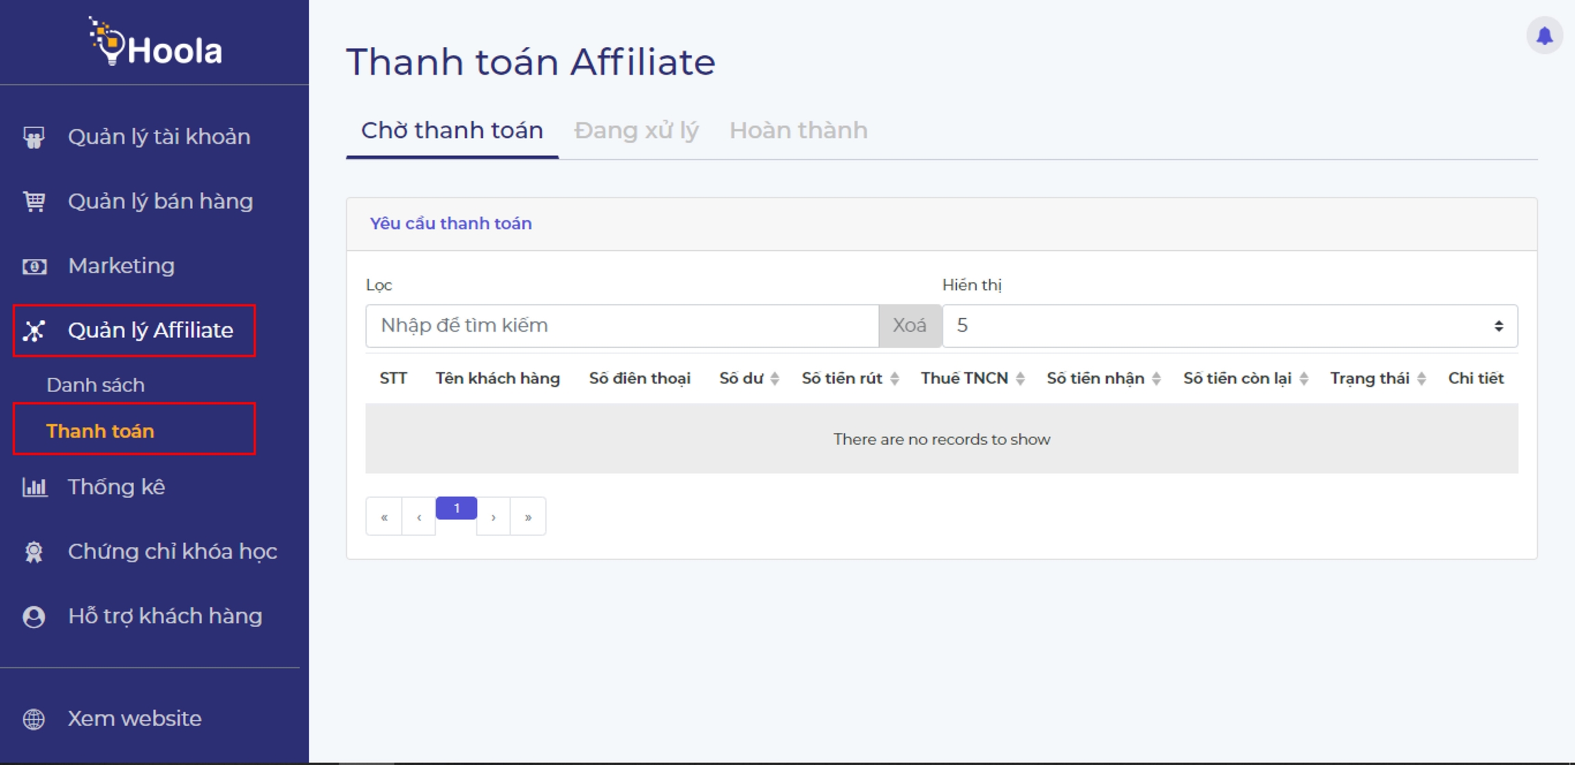Click the Quản lý tài khoản icon
This screenshot has width=1575, height=765.
tap(34, 137)
